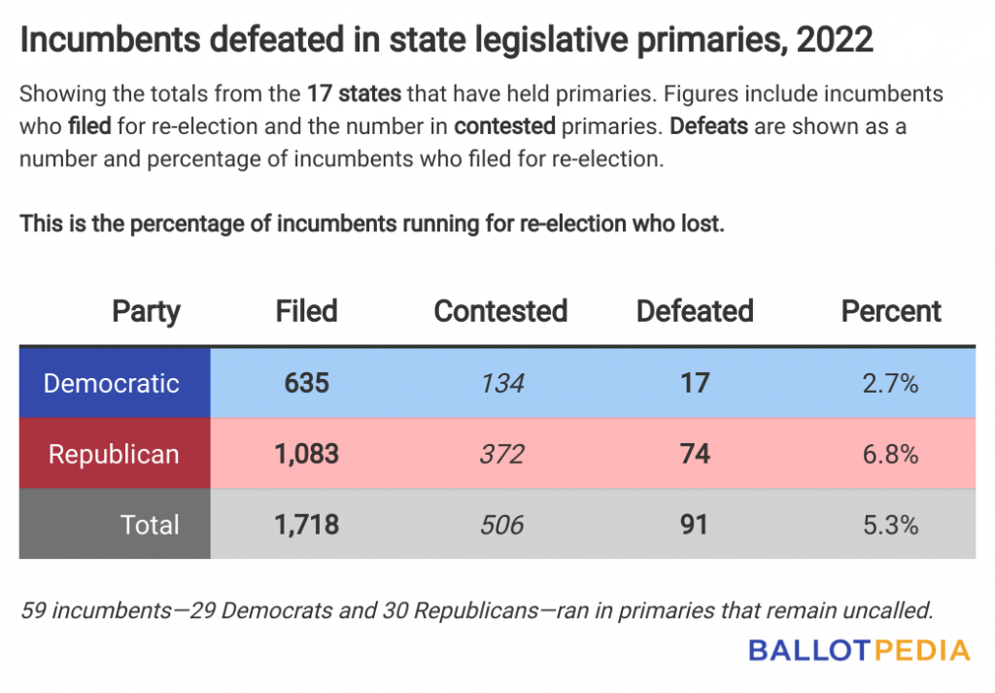The width and height of the screenshot is (995, 693).
Task: Select the total filed value 1,718
Action: pos(306,525)
